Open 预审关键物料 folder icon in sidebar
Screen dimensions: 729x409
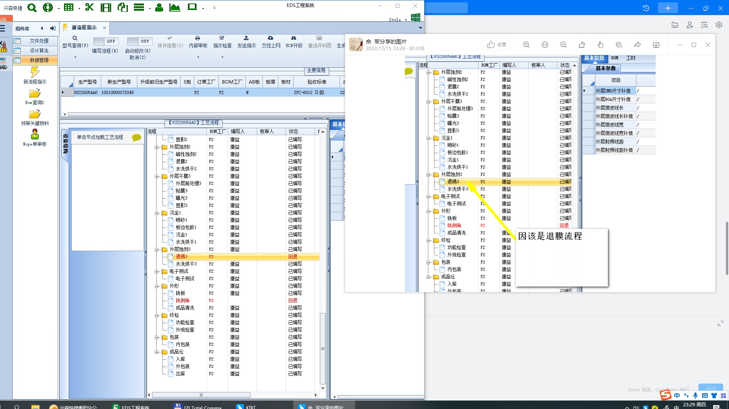pos(35,114)
